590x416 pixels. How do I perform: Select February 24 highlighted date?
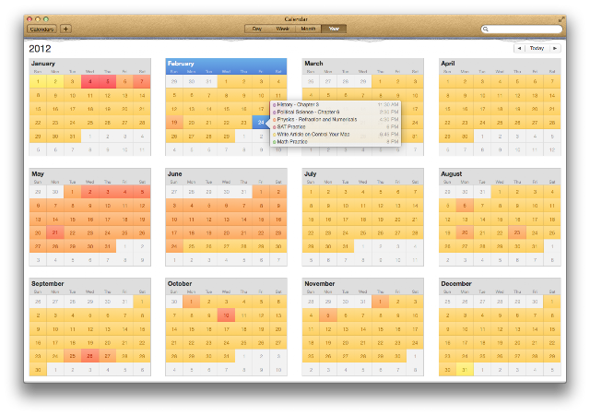click(x=260, y=123)
